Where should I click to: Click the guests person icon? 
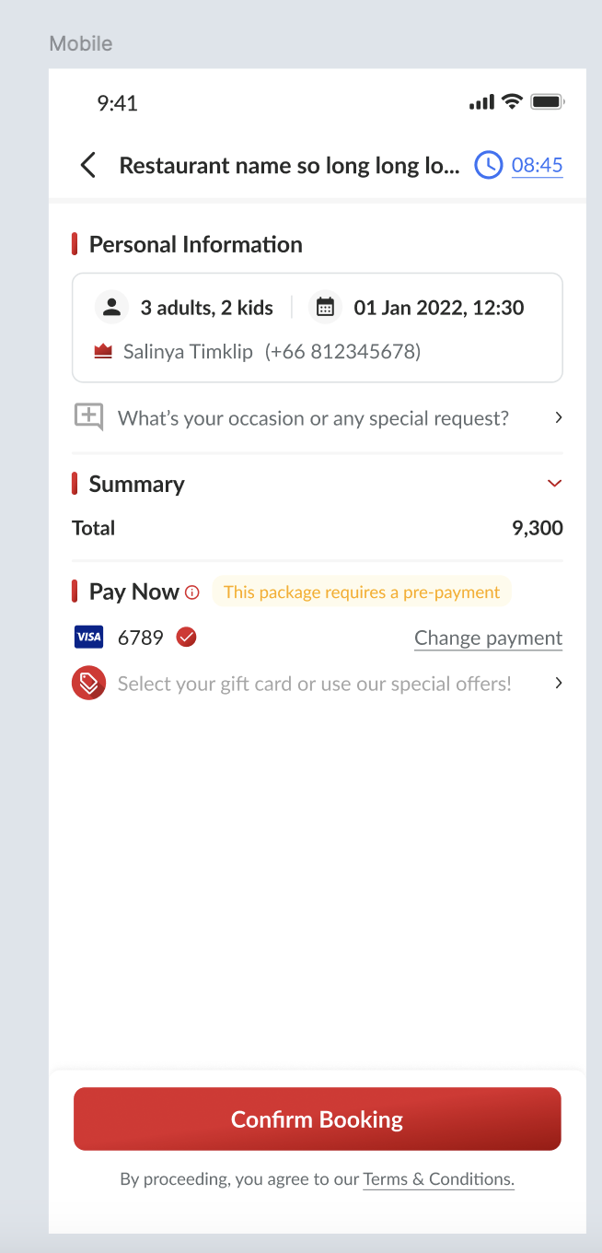point(111,307)
